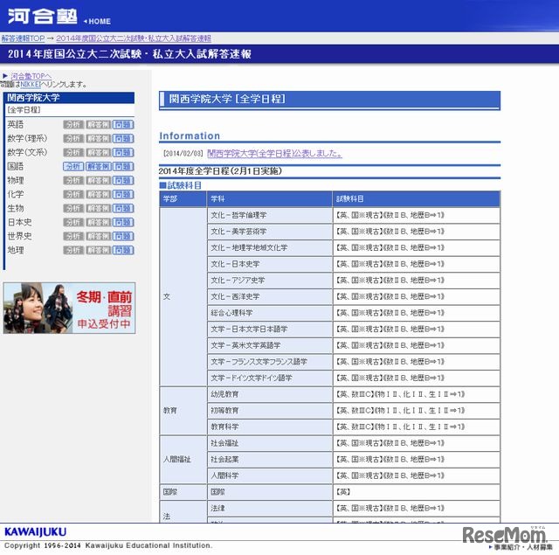Select the 文化－アジア史学 table cell
Image resolution: width=559 pixels, height=555 pixels.
tap(270, 281)
